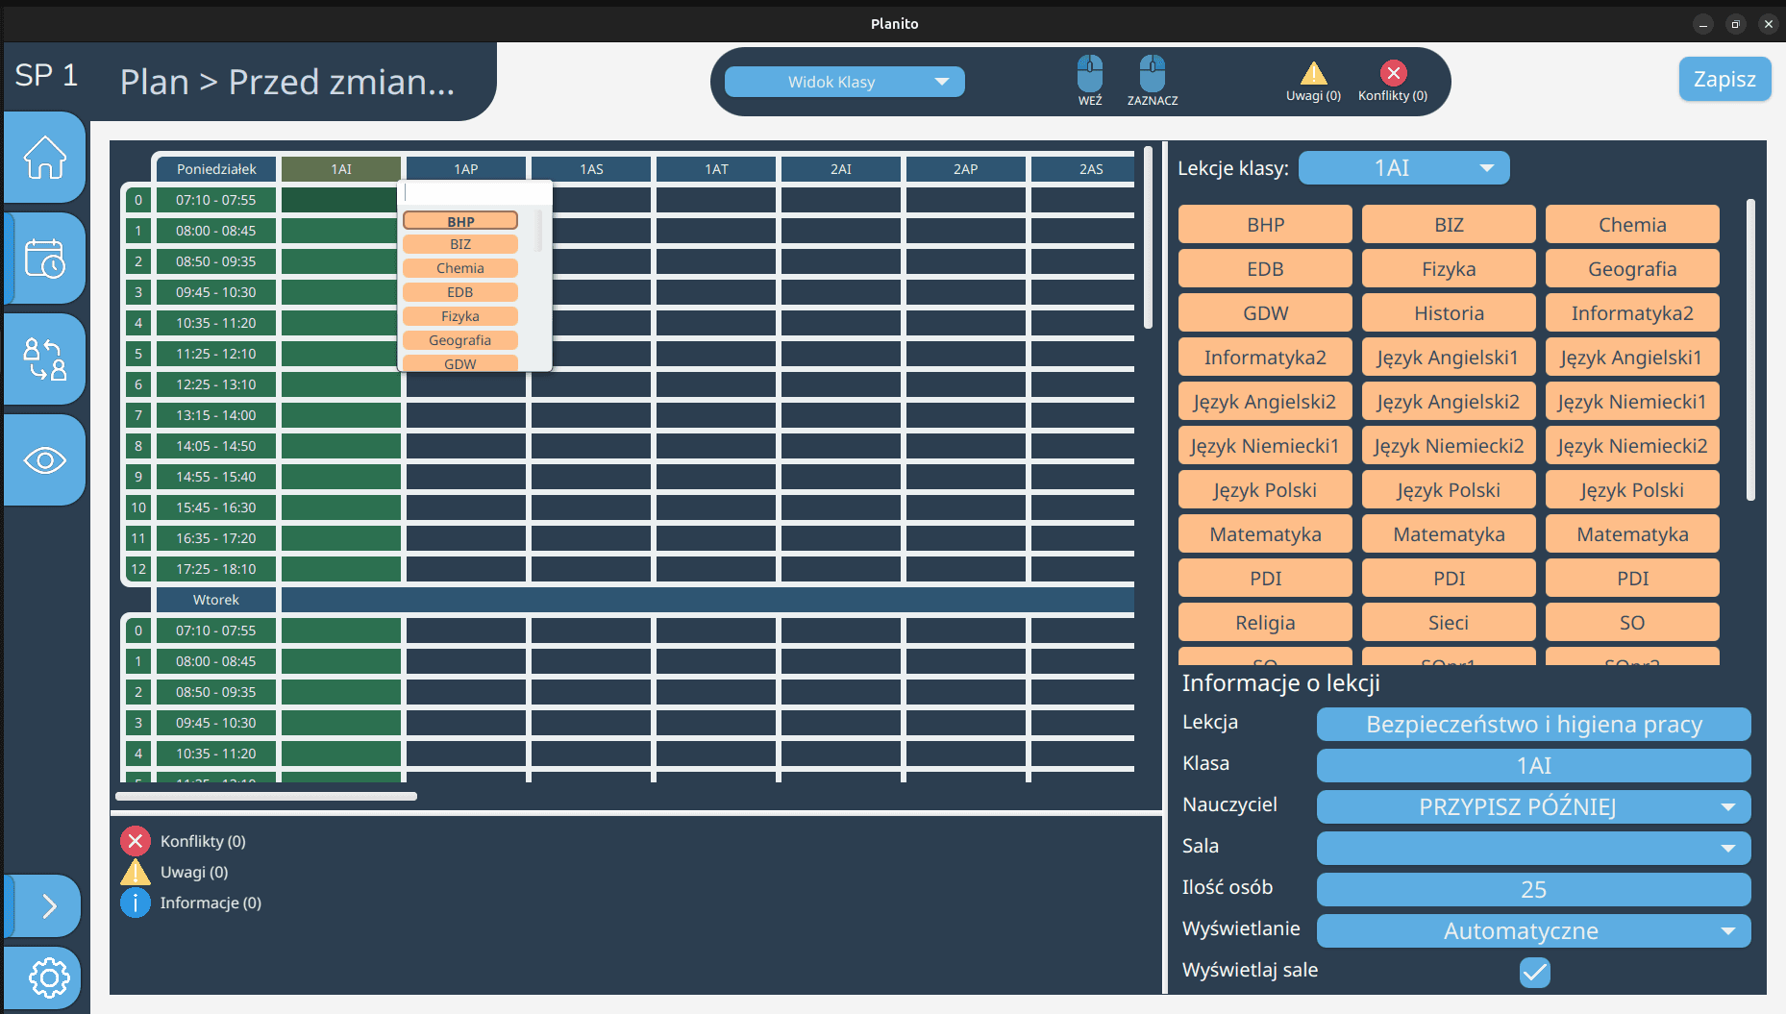Viewport: 1786px width, 1014px height.
Task: Open the schedule calendar sidebar icon
Action: pos(45,259)
